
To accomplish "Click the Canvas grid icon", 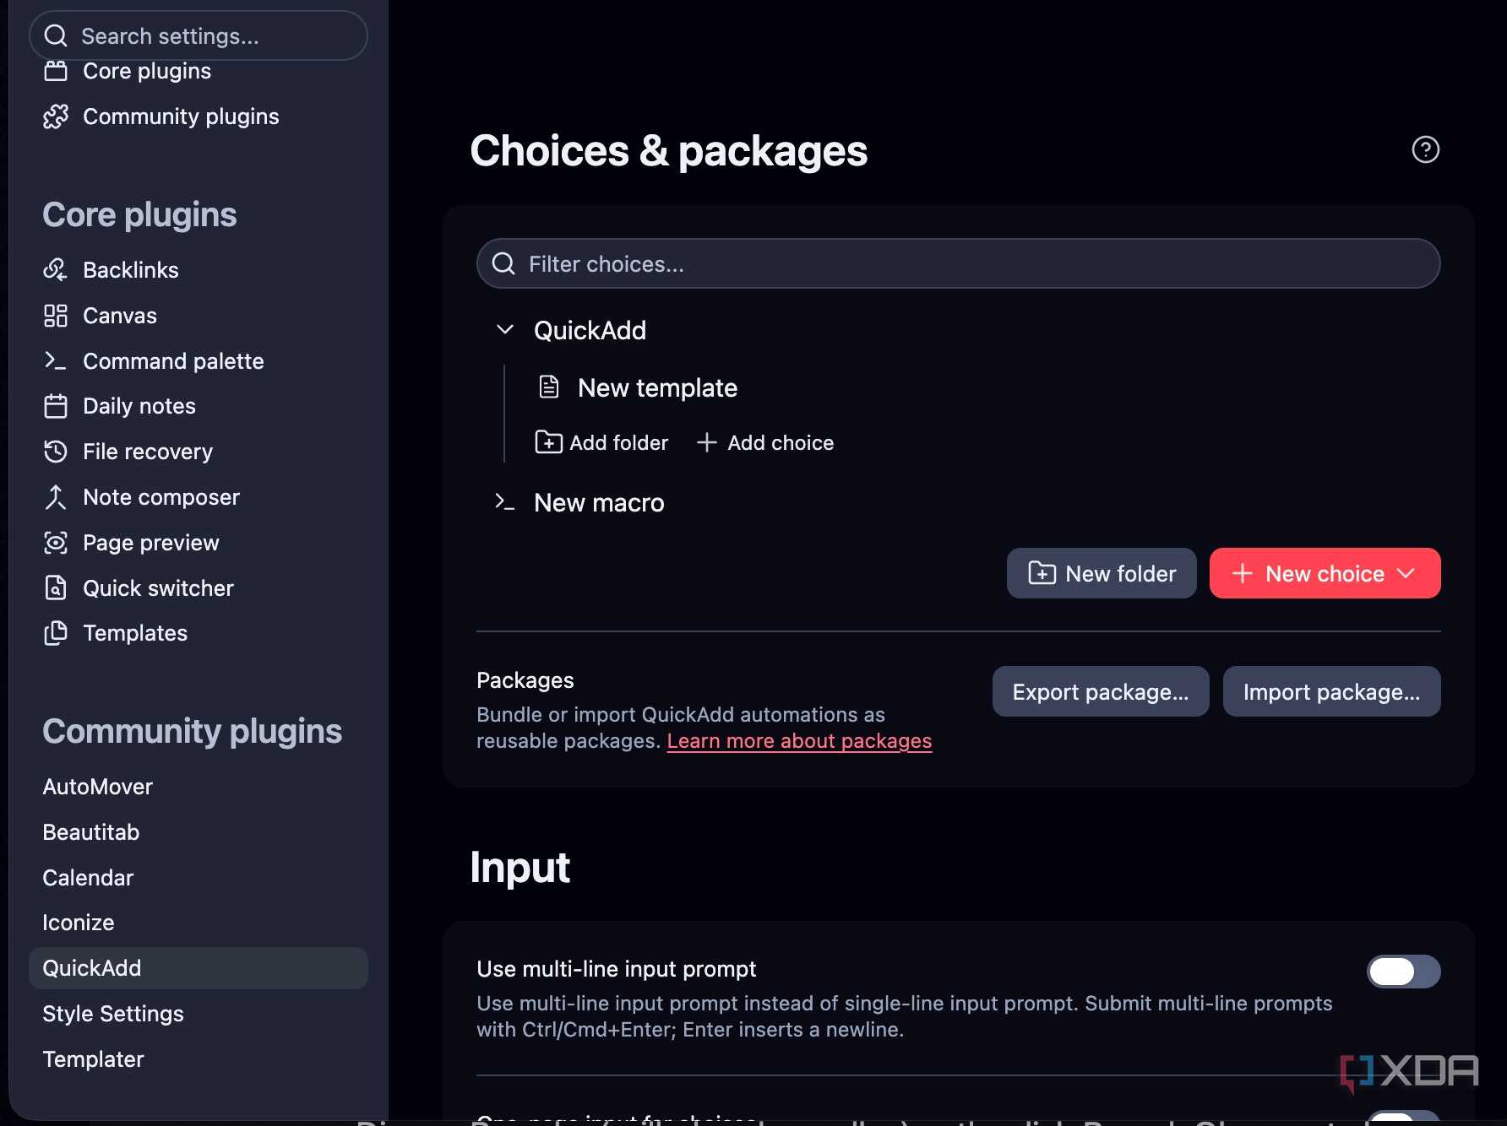I will (x=56, y=316).
